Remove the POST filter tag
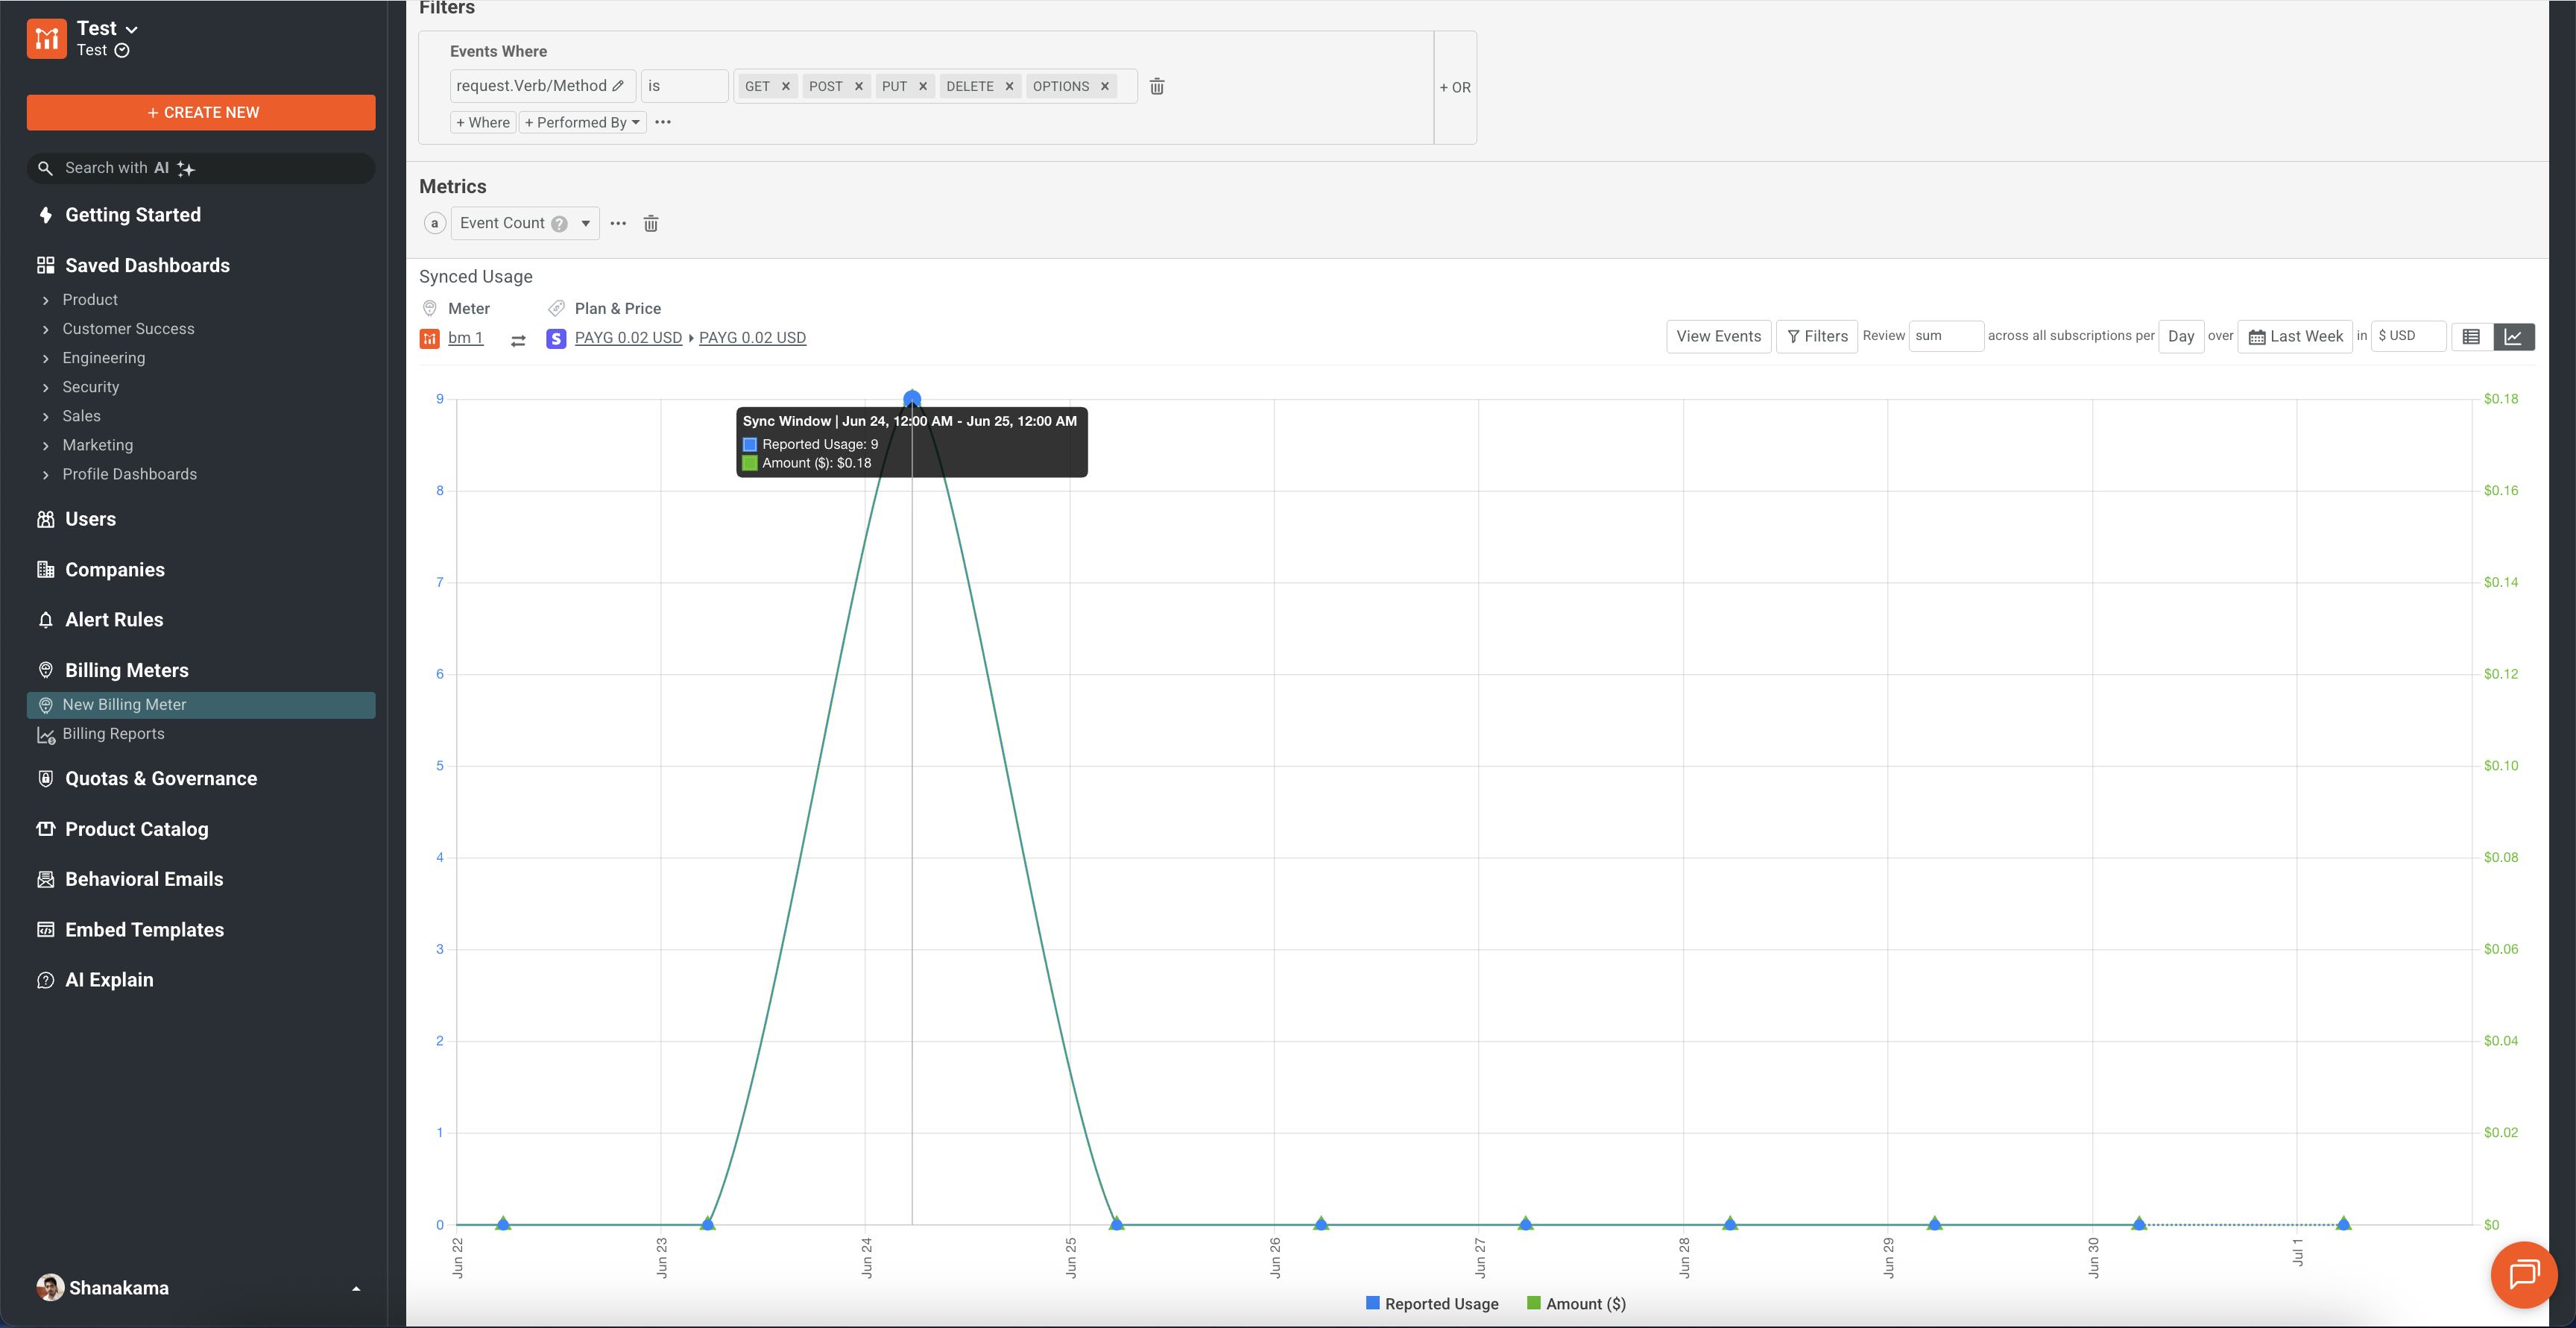 coord(859,87)
